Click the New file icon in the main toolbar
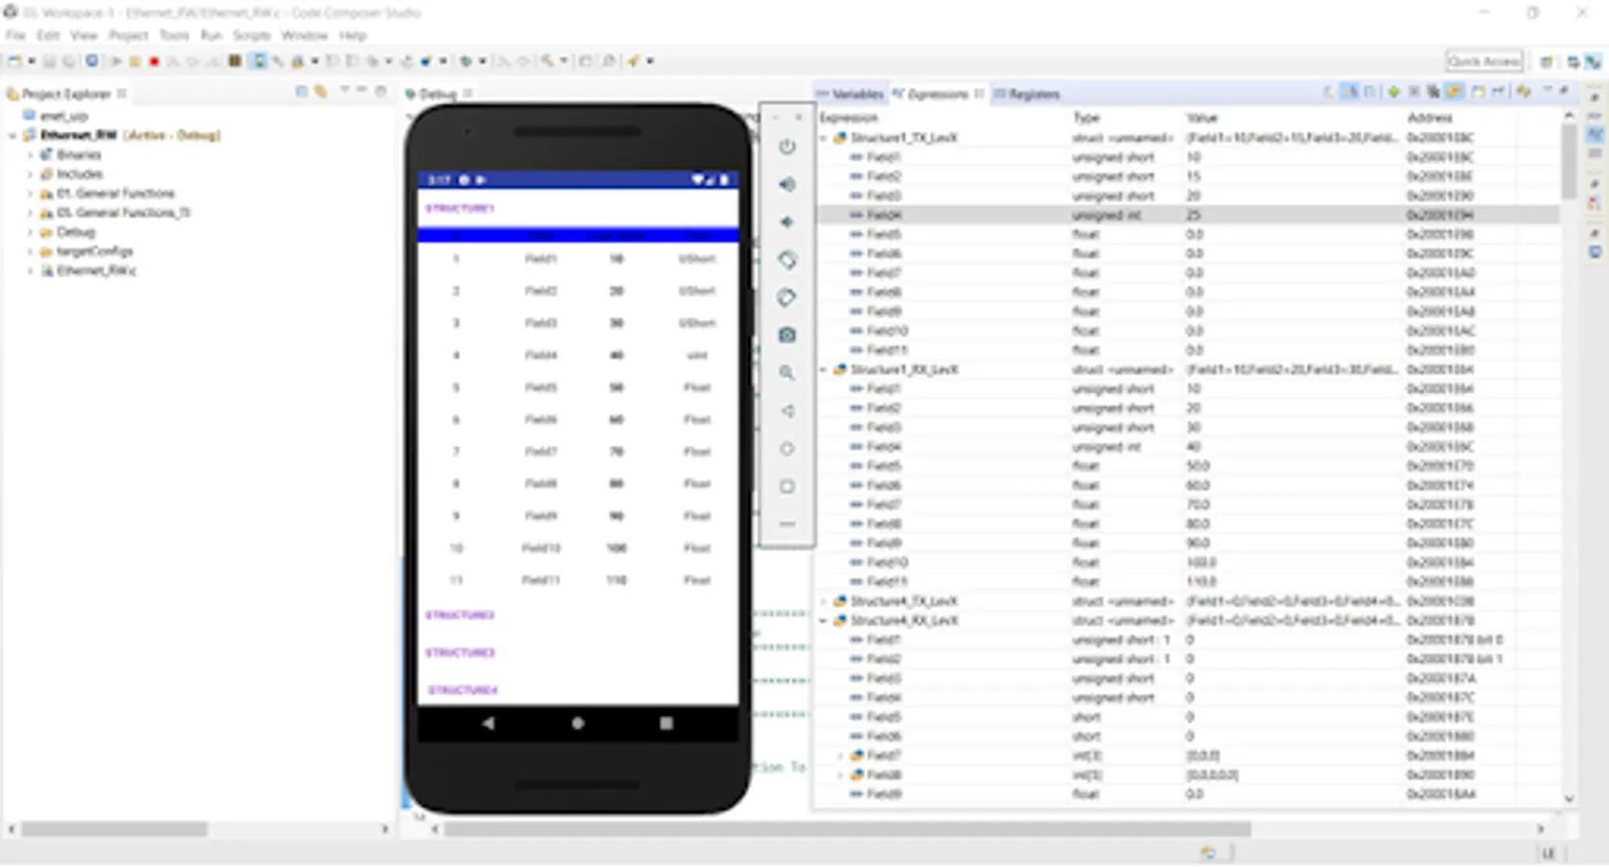Screen dimensions: 1609x867 [x=14, y=61]
